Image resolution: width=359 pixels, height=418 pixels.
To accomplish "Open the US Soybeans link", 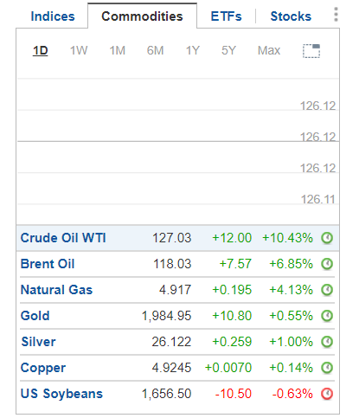I will [61, 394].
